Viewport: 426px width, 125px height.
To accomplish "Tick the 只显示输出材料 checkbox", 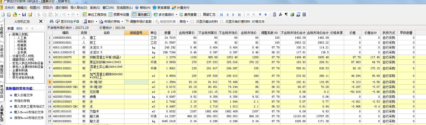I will (192, 21).
